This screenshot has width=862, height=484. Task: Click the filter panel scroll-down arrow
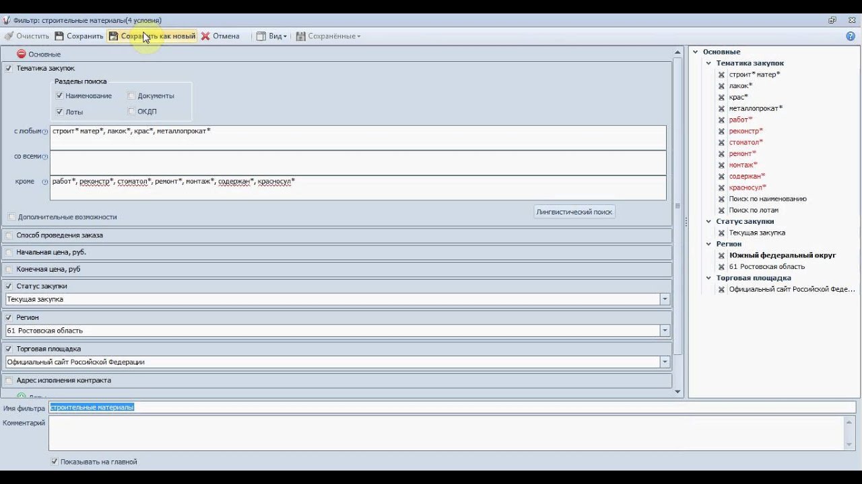click(677, 392)
